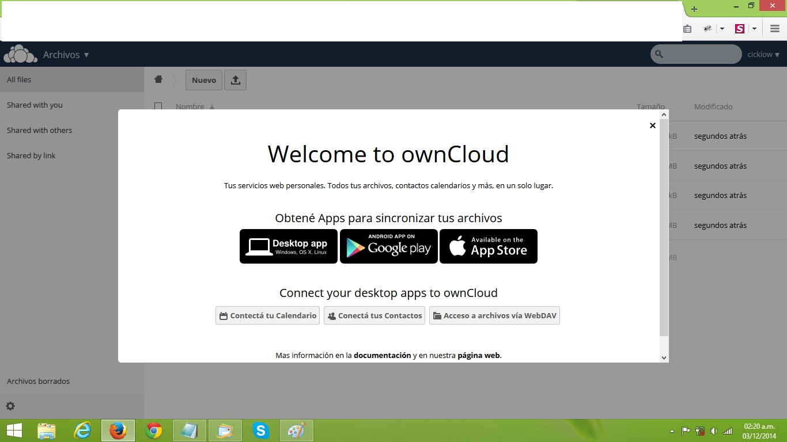Select Shared with you filter
787x442 pixels.
click(x=72, y=105)
